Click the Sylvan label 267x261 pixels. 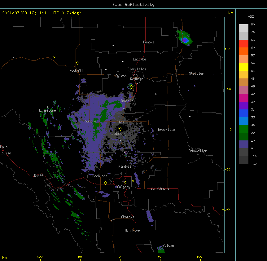tap(121, 76)
